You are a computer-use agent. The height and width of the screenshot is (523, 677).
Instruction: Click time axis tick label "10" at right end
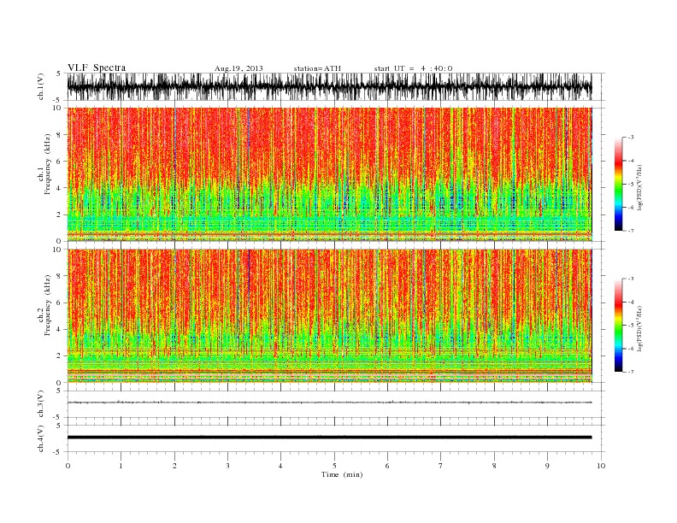click(601, 466)
